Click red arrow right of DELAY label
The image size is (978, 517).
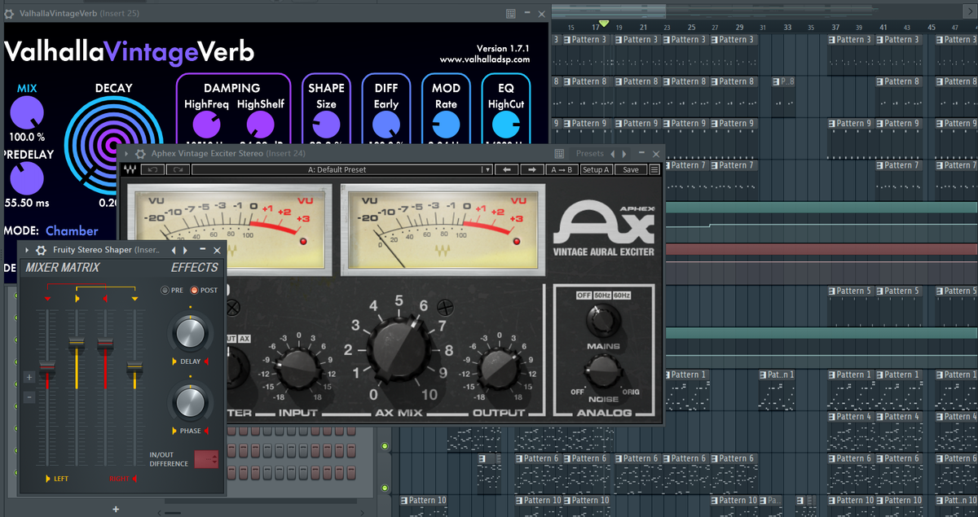(206, 361)
